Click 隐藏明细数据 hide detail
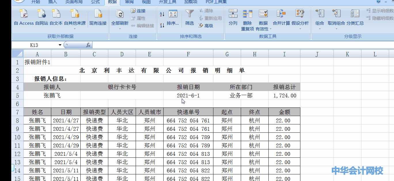 tap(380, 18)
